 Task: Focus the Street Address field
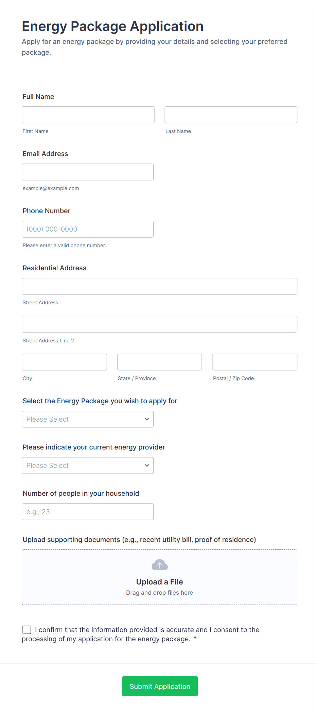coord(159,286)
